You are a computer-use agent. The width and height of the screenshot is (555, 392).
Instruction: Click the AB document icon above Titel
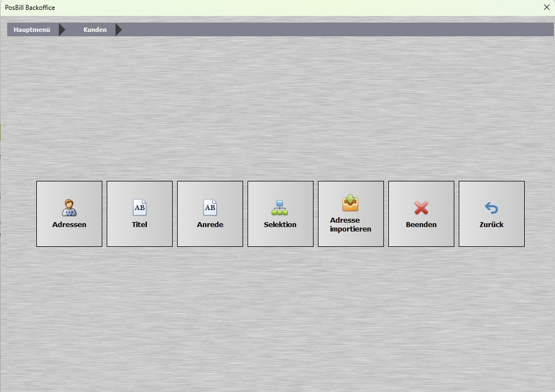pyautogui.click(x=140, y=208)
